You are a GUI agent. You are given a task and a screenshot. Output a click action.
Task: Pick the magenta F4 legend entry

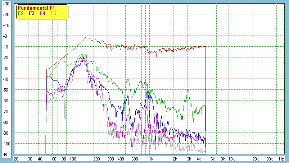pos(42,13)
